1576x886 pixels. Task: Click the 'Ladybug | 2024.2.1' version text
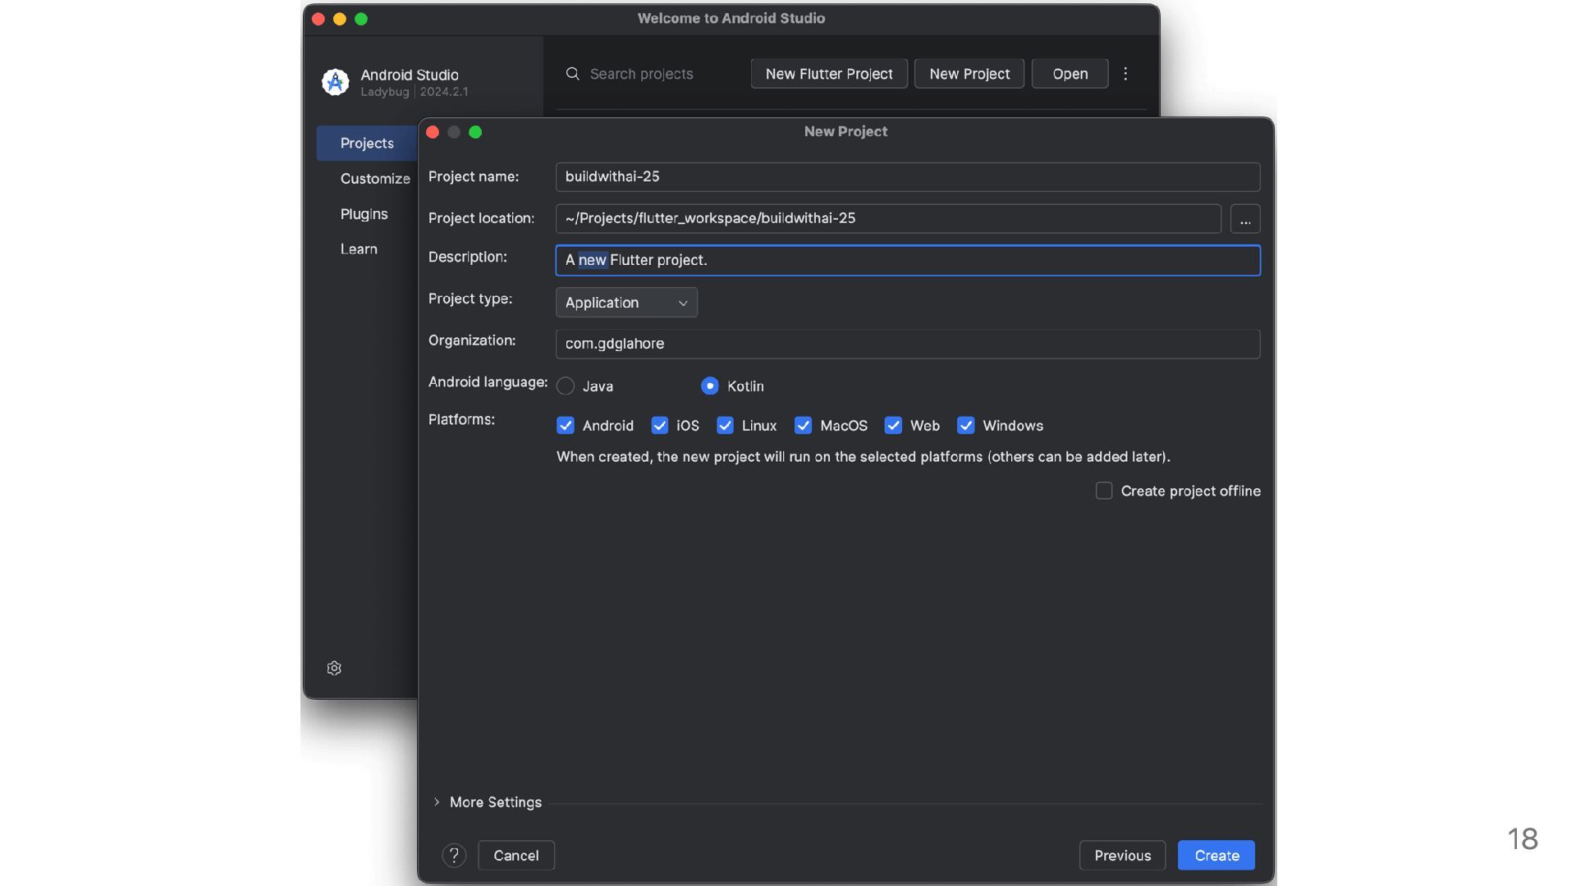(x=415, y=92)
